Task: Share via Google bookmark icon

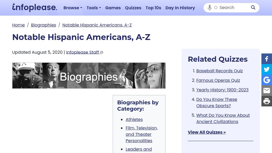Action: click(x=266, y=80)
